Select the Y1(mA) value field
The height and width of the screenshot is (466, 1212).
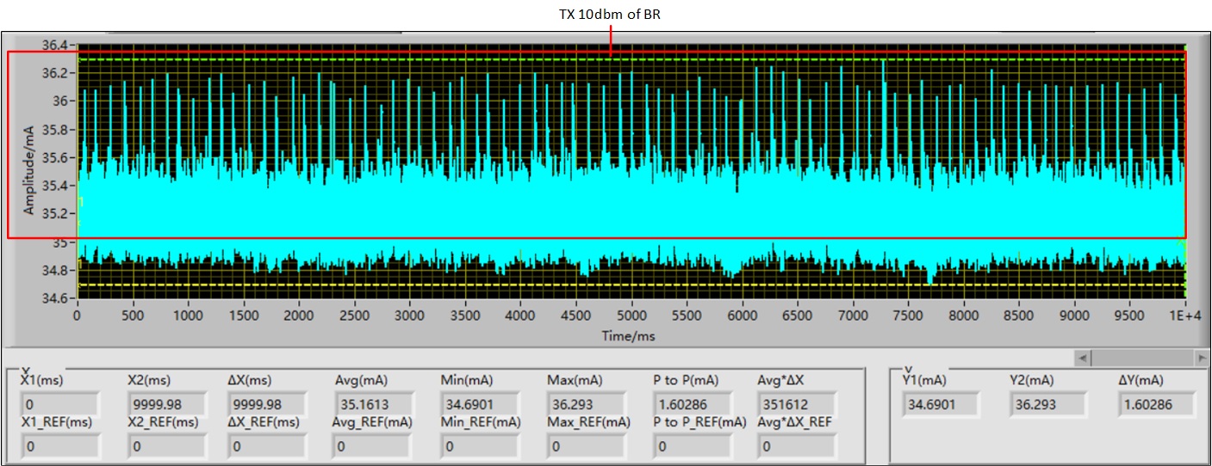[x=942, y=404]
